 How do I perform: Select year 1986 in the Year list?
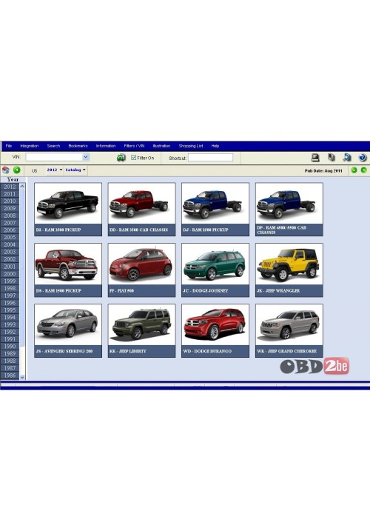[x=10, y=375]
